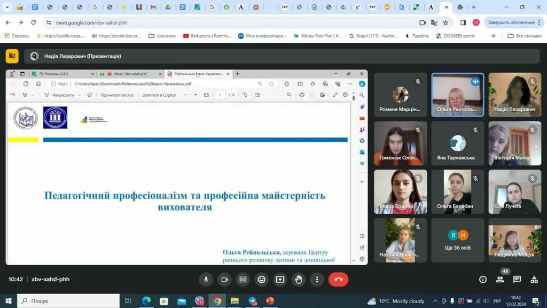
Task: Open meeting details info icon
Action: tap(483, 279)
